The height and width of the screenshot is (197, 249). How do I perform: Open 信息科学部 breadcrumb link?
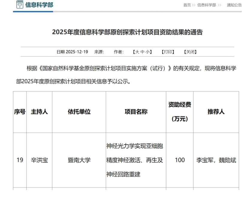(x=206, y=5)
